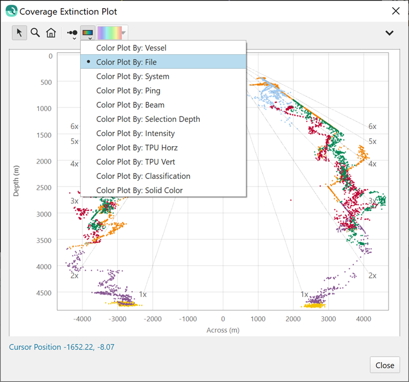Choose Color Plot By: TPU Horz
Image resolution: width=409 pixels, height=382 pixels.
[x=137, y=148]
